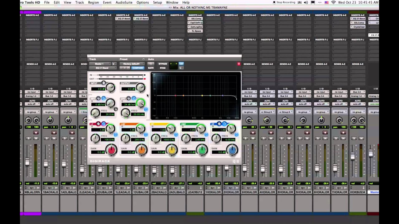The image size is (399, 224).
Task: Record-enable the 4HOKALOR track
Action: (271, 133)
